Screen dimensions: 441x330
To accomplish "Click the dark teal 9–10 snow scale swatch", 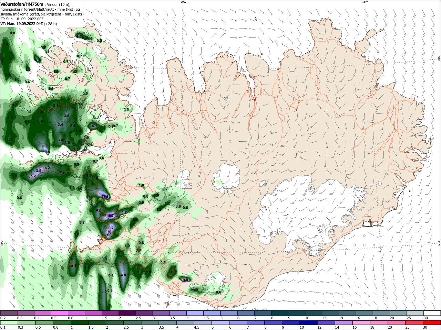I will (296, 313).
